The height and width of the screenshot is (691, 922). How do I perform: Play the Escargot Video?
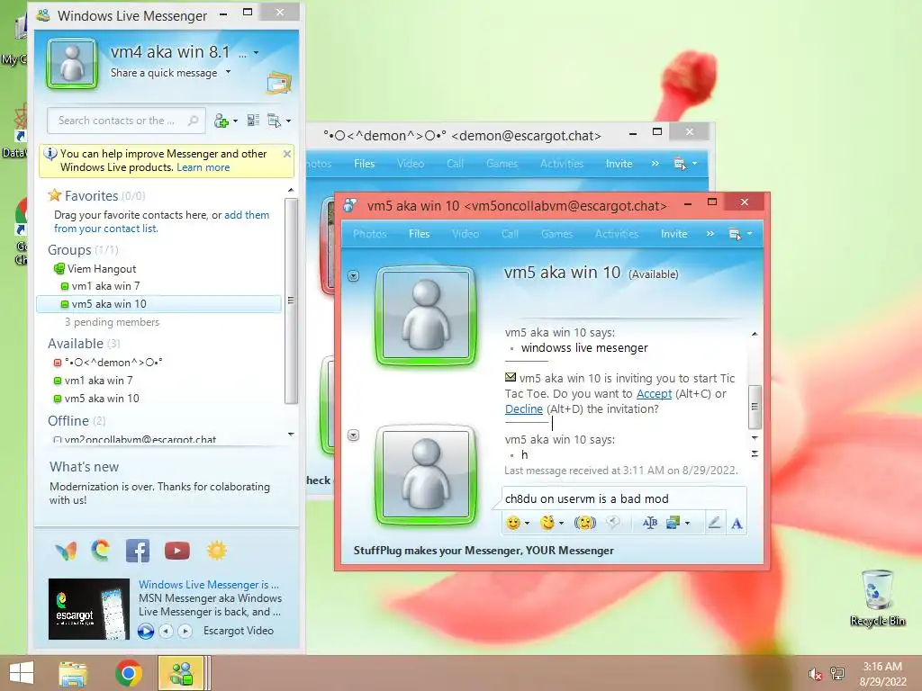146,631
